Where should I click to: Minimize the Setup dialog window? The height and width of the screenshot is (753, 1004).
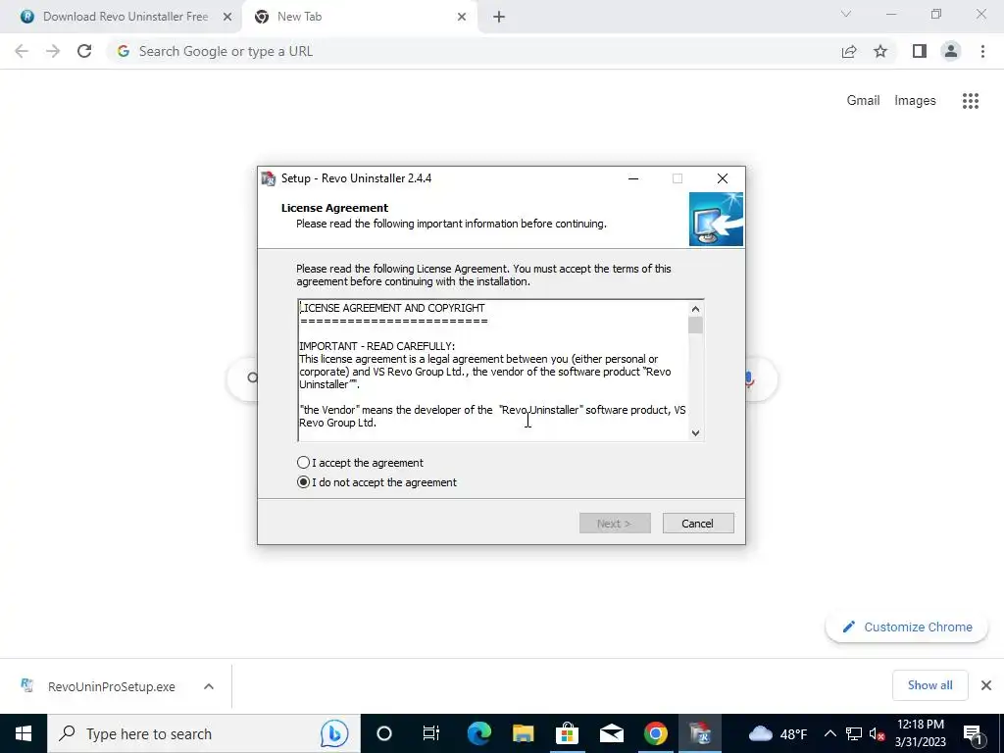point(633,178)
